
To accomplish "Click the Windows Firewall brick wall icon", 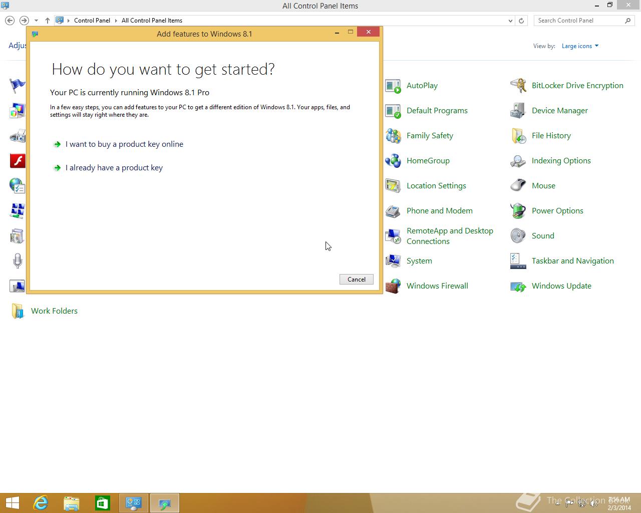I will (393, 286).
